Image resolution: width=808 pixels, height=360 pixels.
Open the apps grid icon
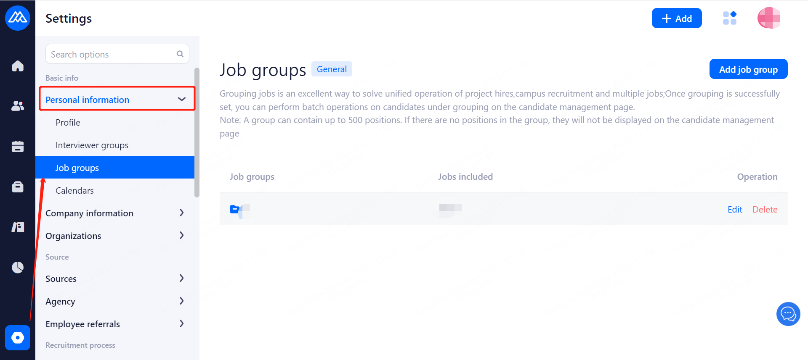[729, 18]
